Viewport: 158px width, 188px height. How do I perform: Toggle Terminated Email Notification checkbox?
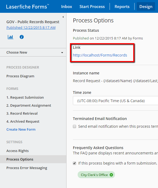74,126
